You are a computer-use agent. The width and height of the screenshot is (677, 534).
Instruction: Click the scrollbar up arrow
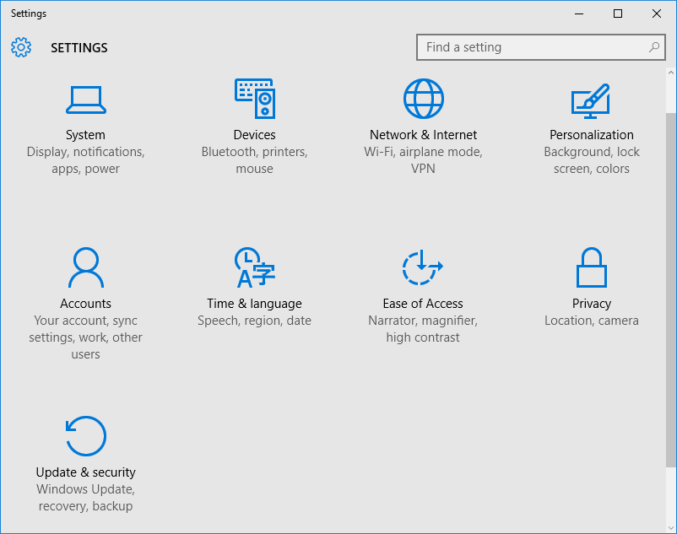(x=671, y=73)
